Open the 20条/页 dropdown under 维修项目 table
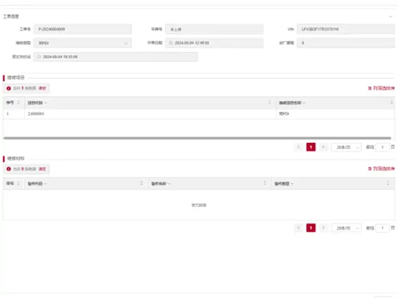The image size is (398, 298). pyautogui.click(x=346, y=147)
